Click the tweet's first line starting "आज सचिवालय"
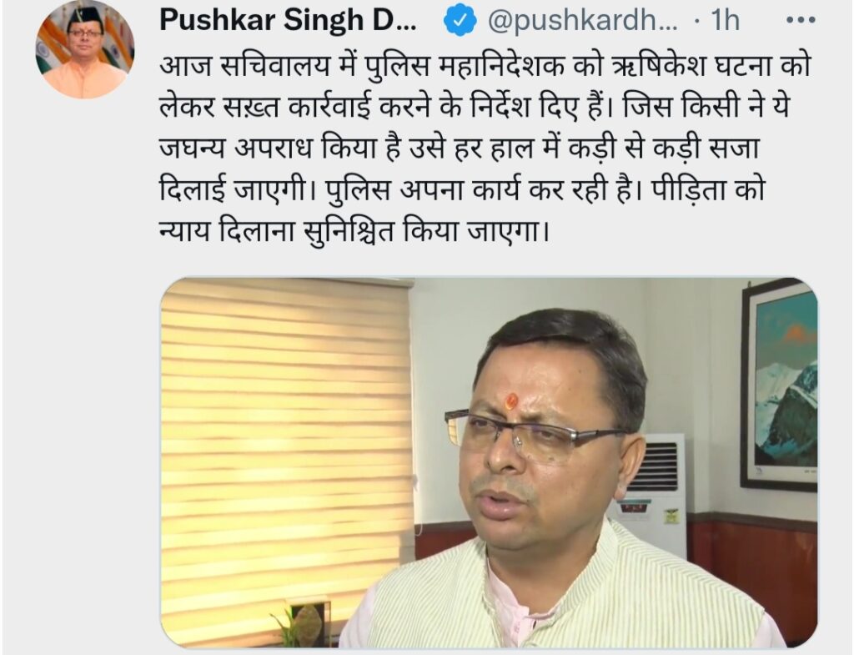 point(486,65)
